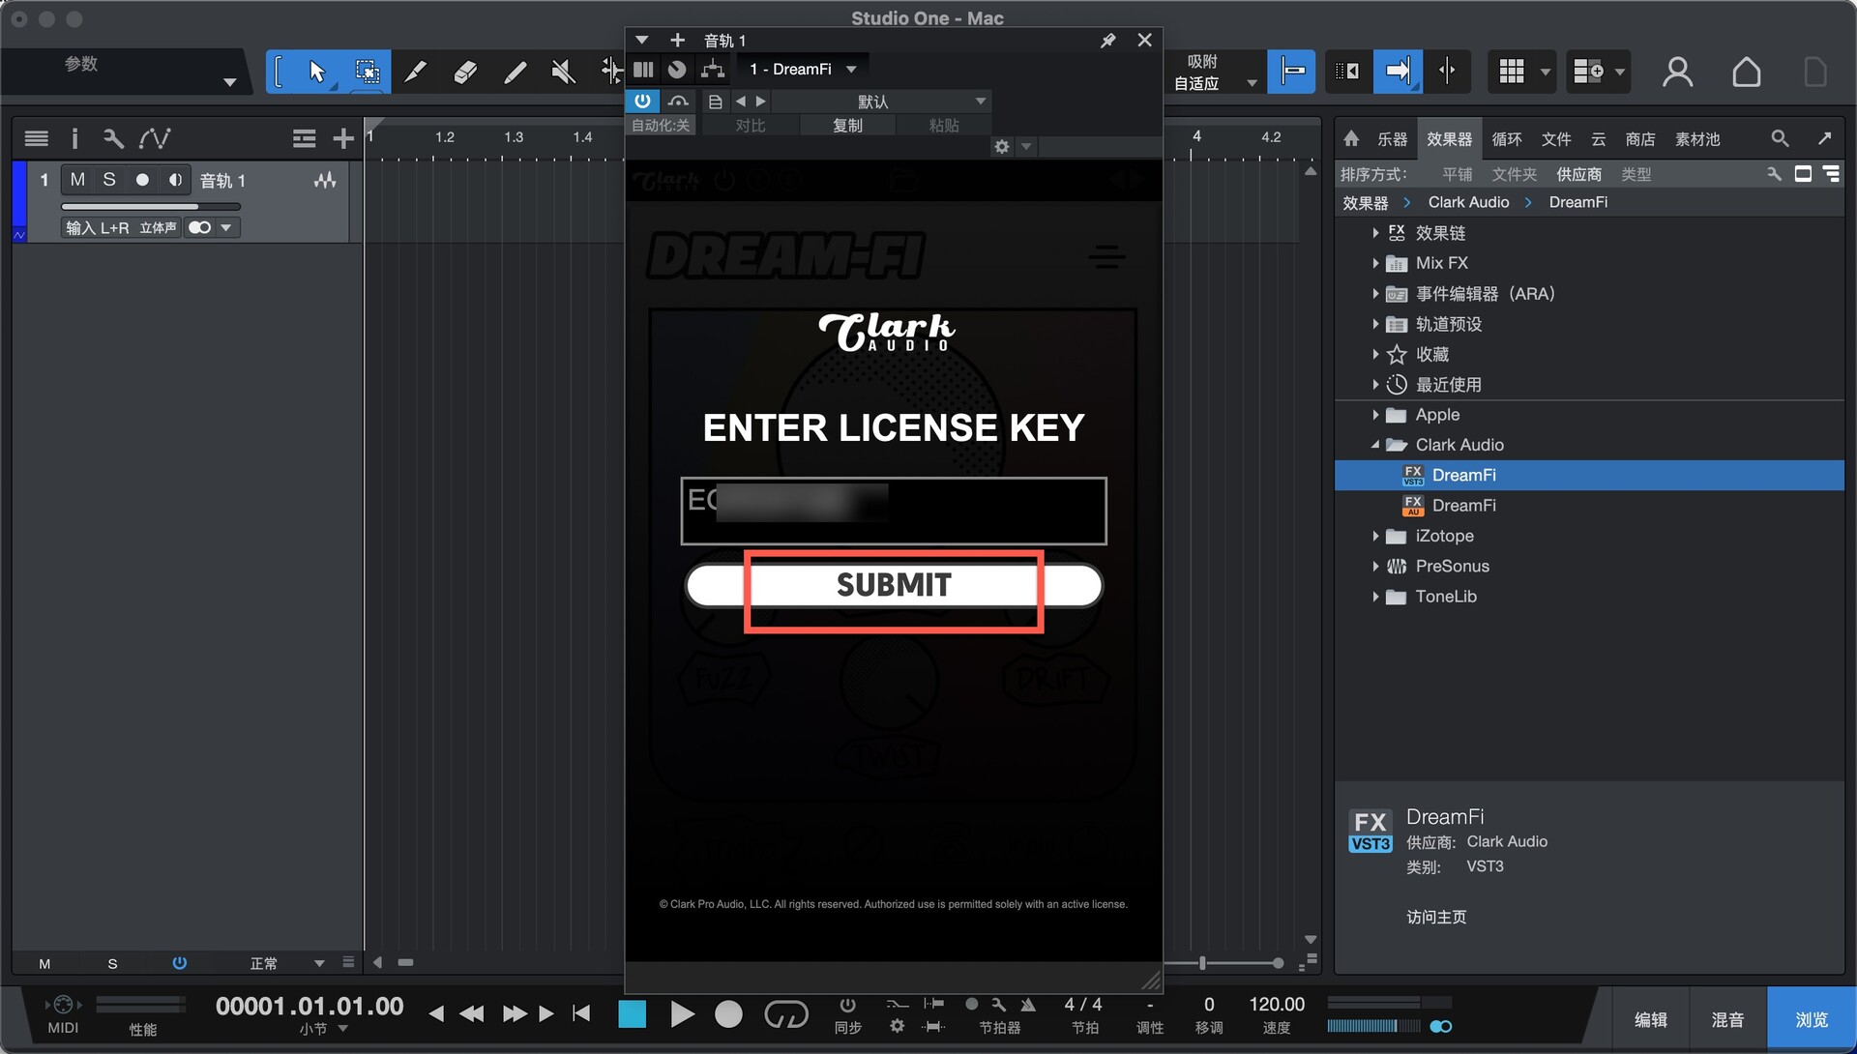
Task: Toggle monitor on 音轨 1
Action: (175, 180)
